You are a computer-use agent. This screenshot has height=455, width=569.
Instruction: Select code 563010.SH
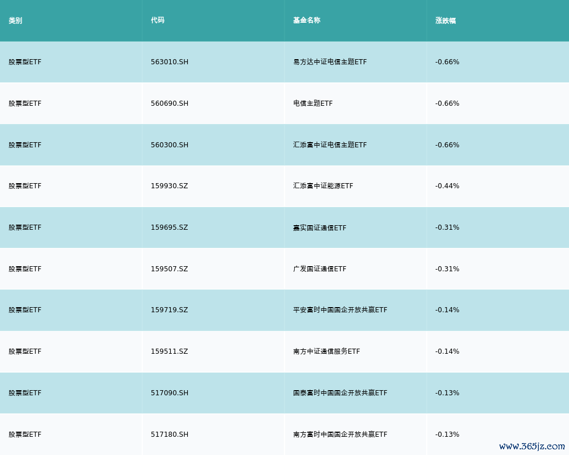[170, 62]
